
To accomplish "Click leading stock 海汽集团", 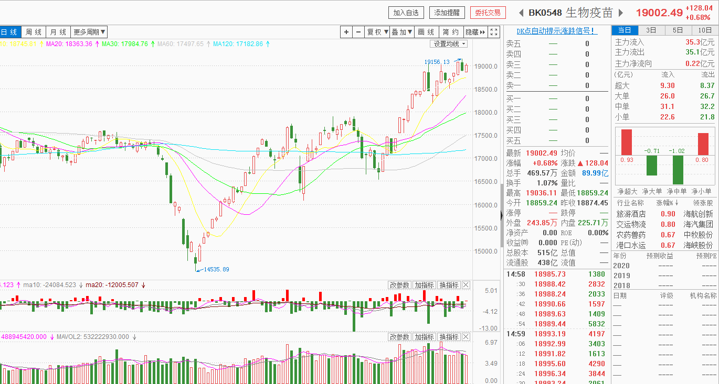I will [x=699, y=224].
